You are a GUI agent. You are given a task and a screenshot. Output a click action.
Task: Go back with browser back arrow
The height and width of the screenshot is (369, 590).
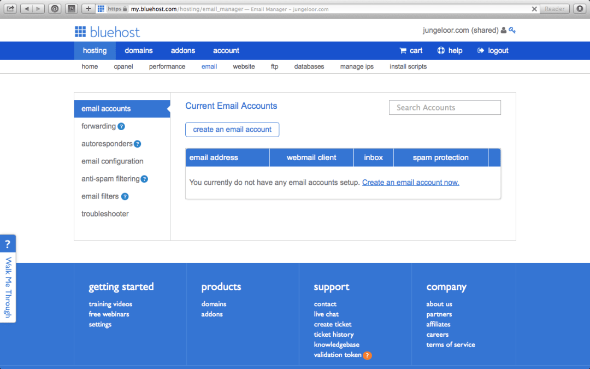tap(26, 9)
